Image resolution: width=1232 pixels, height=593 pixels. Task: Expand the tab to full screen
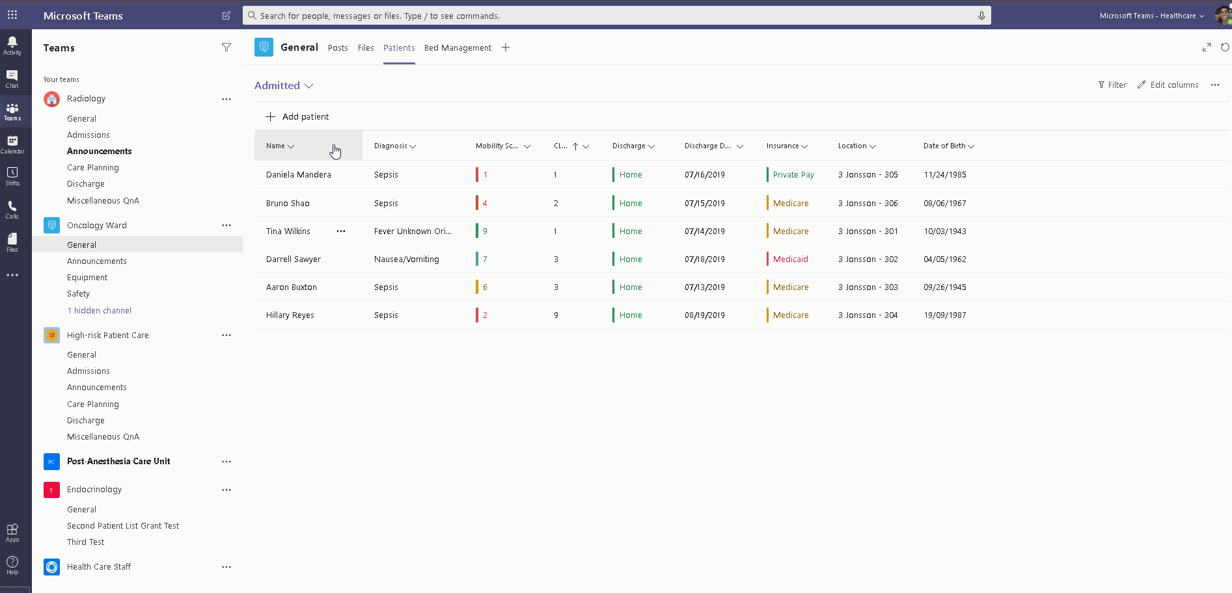tap(1207, 47)
